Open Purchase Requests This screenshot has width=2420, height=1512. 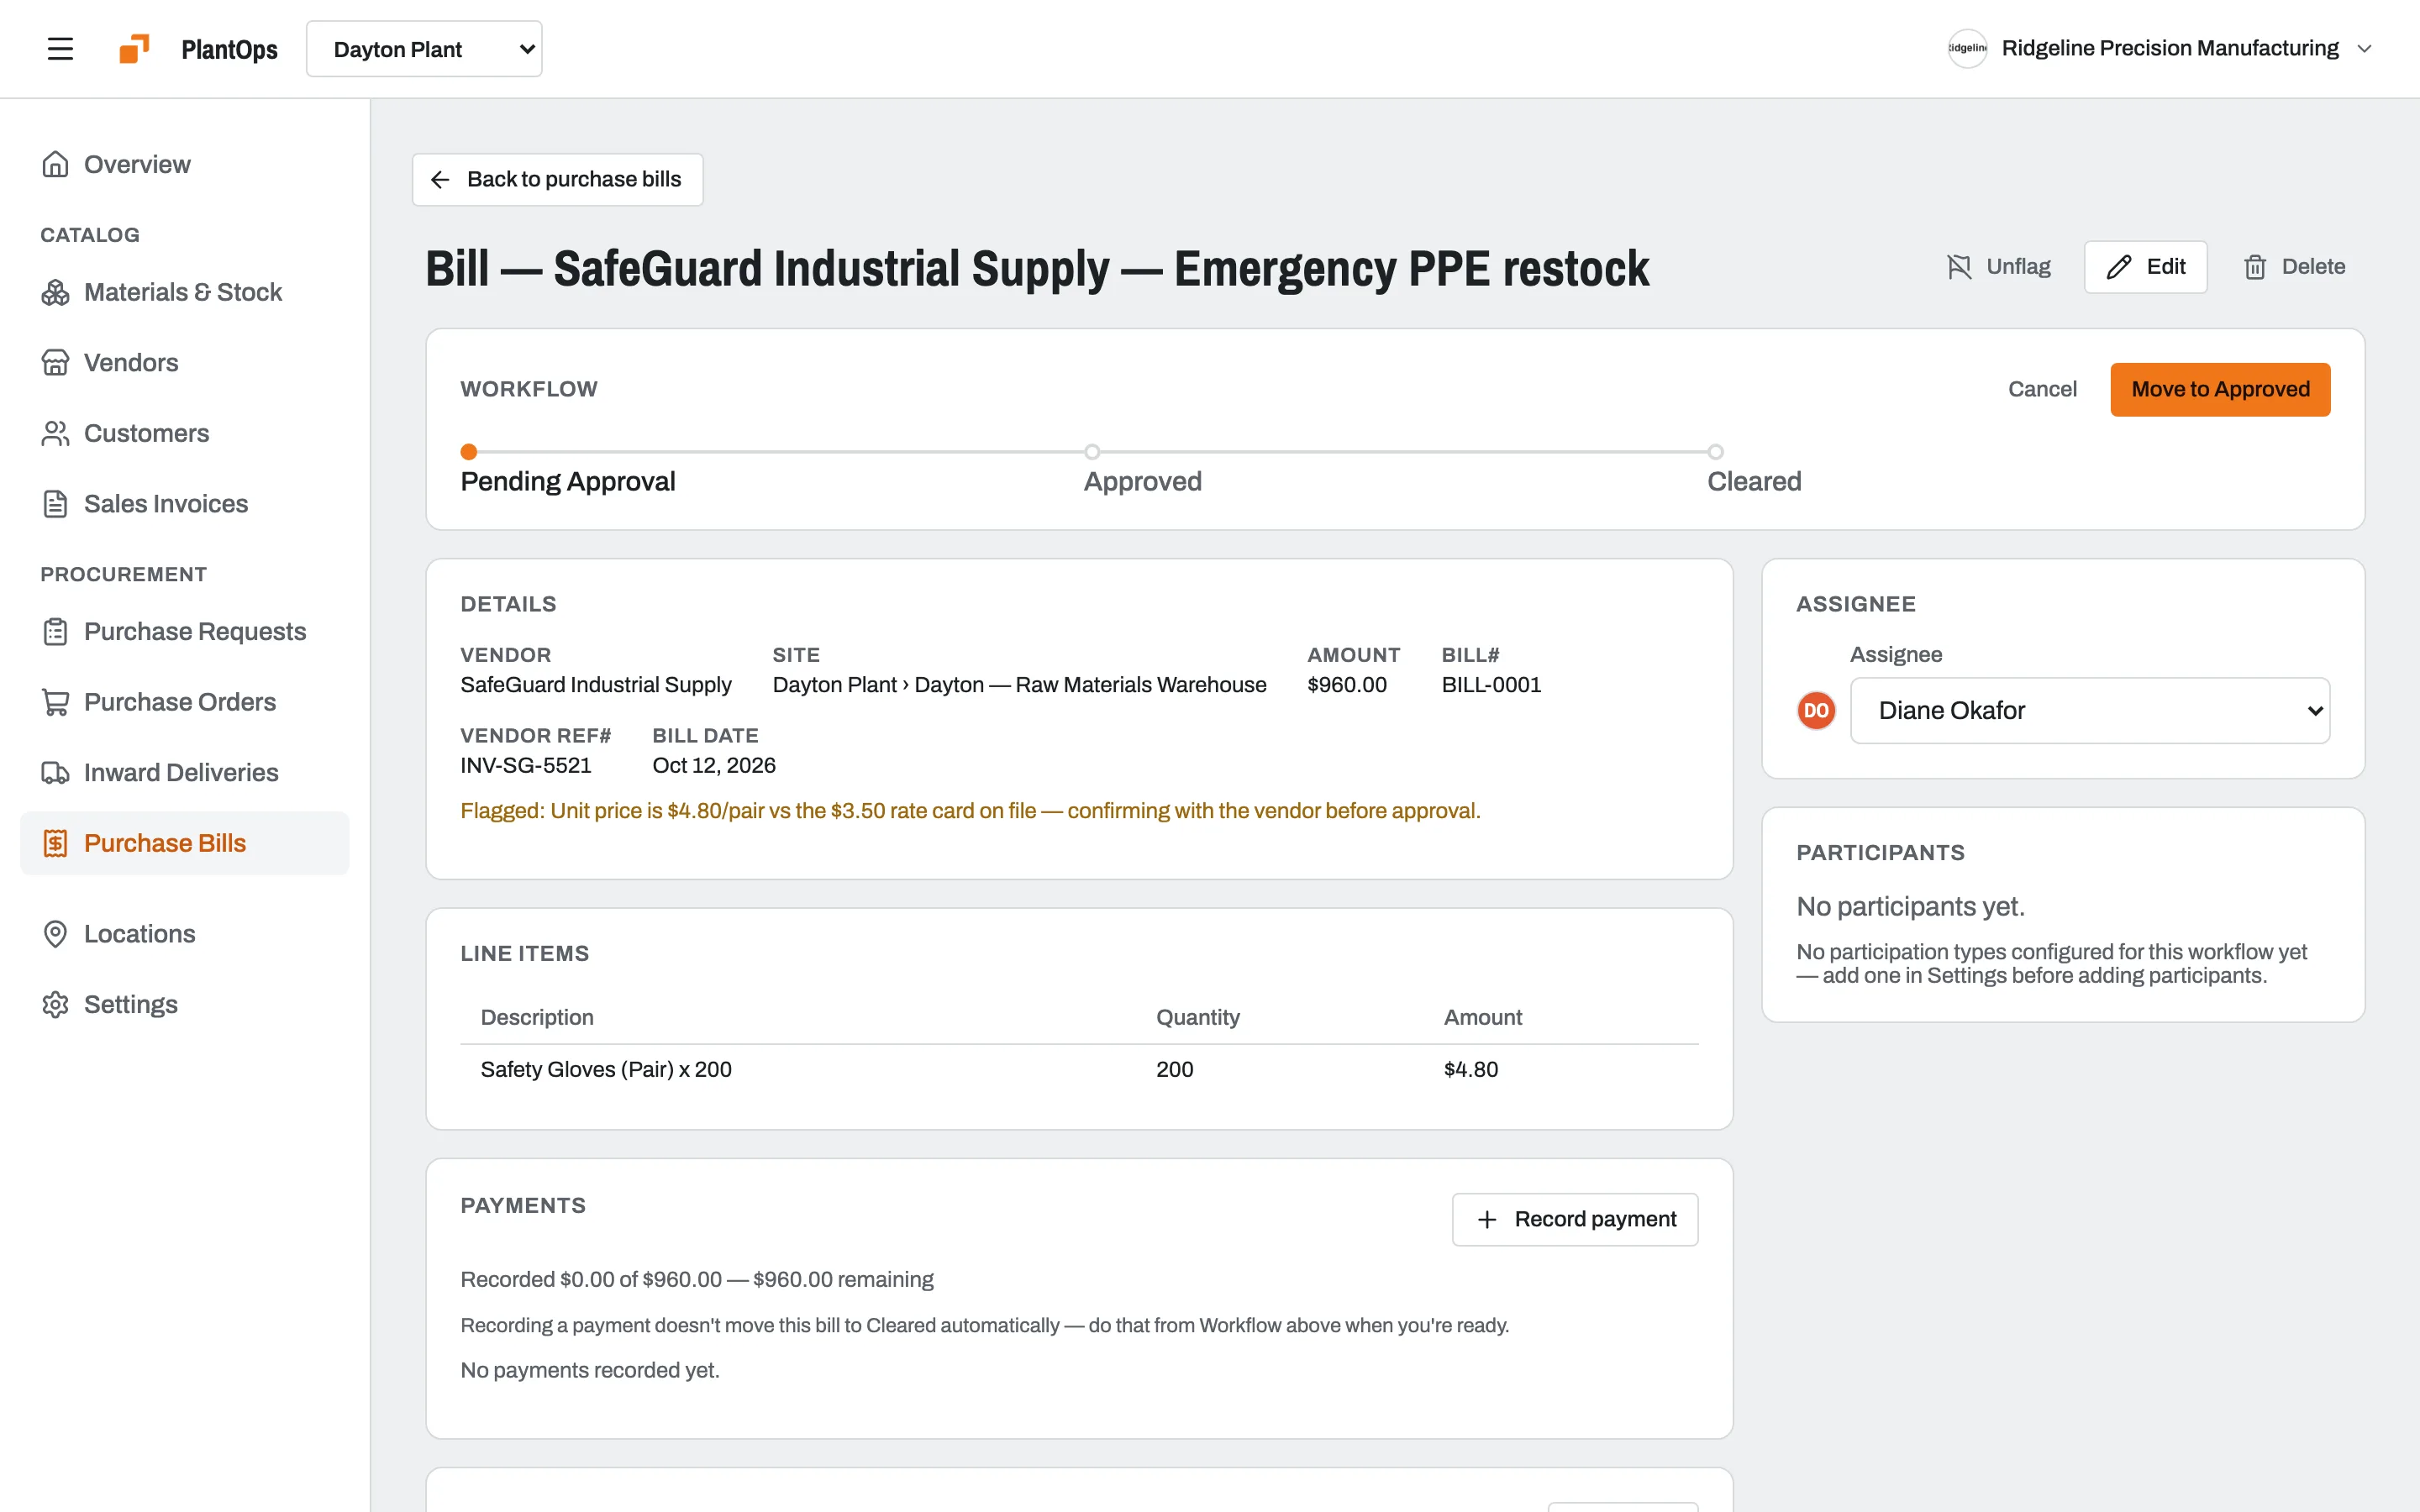pos(185,631)
